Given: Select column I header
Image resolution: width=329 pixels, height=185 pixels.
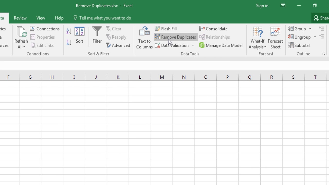Looking at the screenshot, I should [x=74, y=77].
